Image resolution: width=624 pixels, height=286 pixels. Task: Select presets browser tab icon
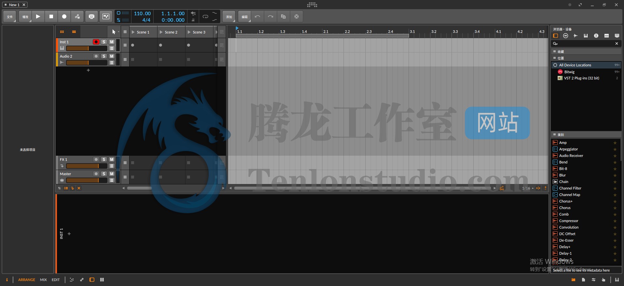point(565,36)
